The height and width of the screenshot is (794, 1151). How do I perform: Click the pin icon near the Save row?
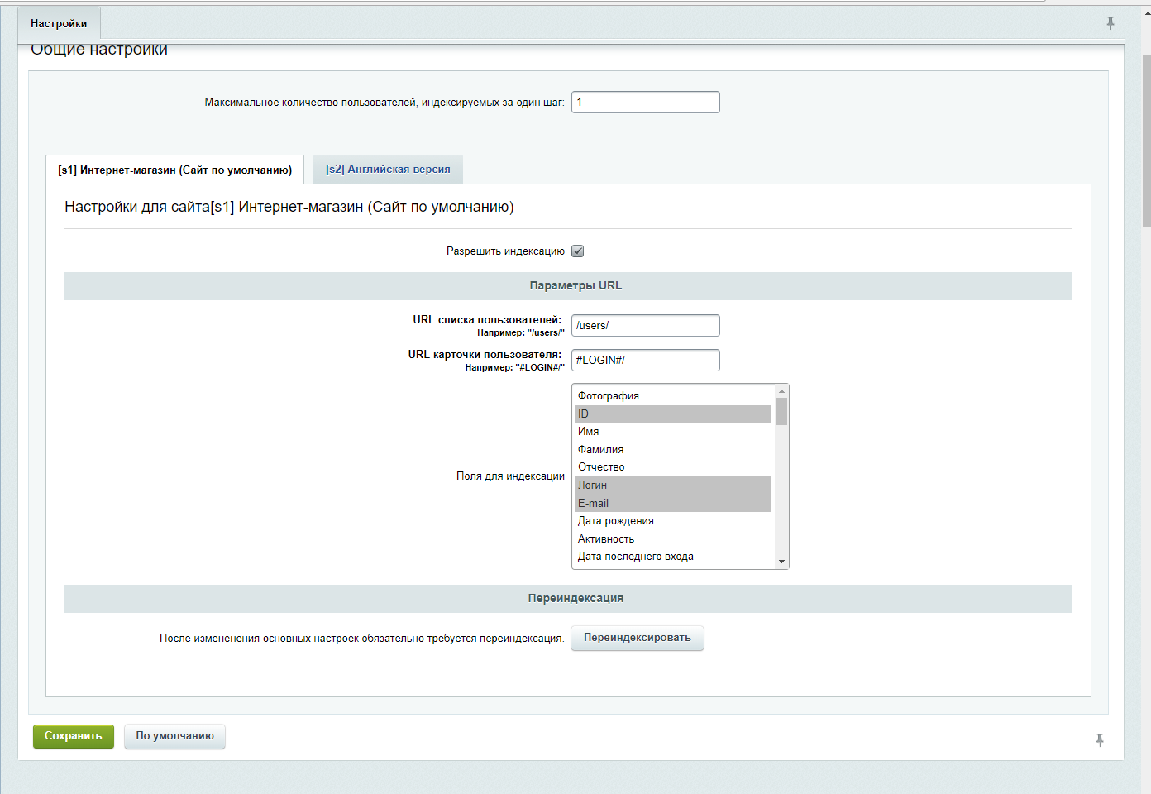[1100, 739]
